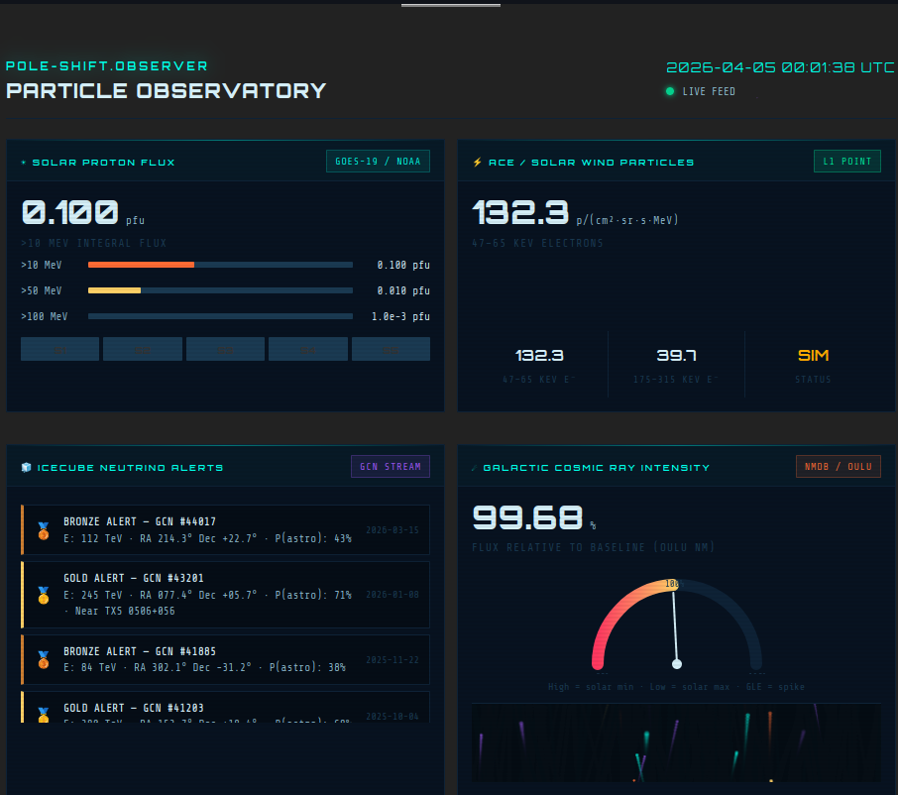Click the L1 POINT badge

tap(846, 161)
